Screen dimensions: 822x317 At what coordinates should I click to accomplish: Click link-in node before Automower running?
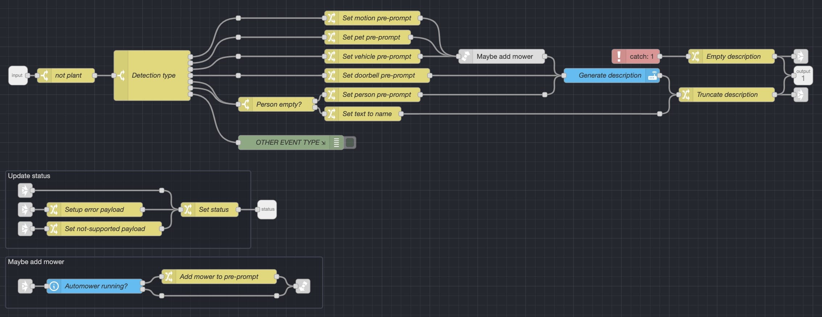tap(25, 286)
